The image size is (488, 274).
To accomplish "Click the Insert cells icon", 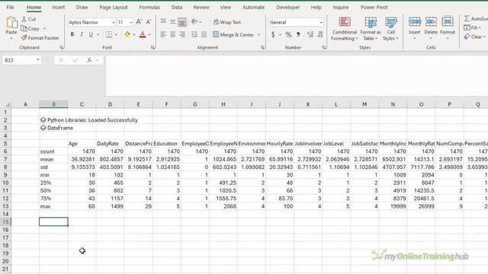I will click(415, 21).
